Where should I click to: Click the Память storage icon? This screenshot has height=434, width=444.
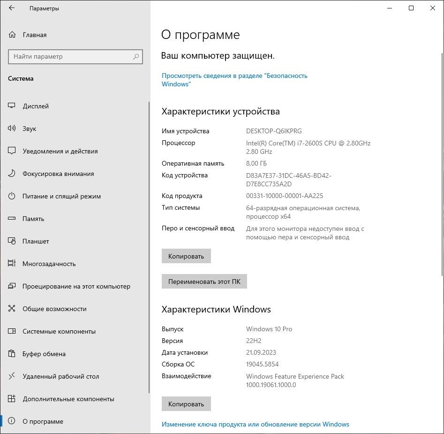click(12, 219)
